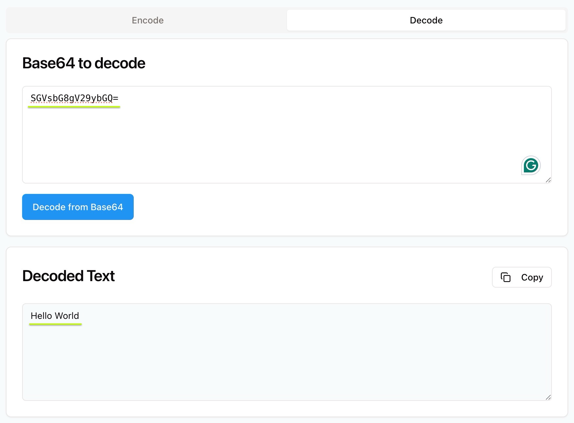Grab the Decoded Text box resize handle
Screen dimensions: 574x423
(x=548, y=397)
